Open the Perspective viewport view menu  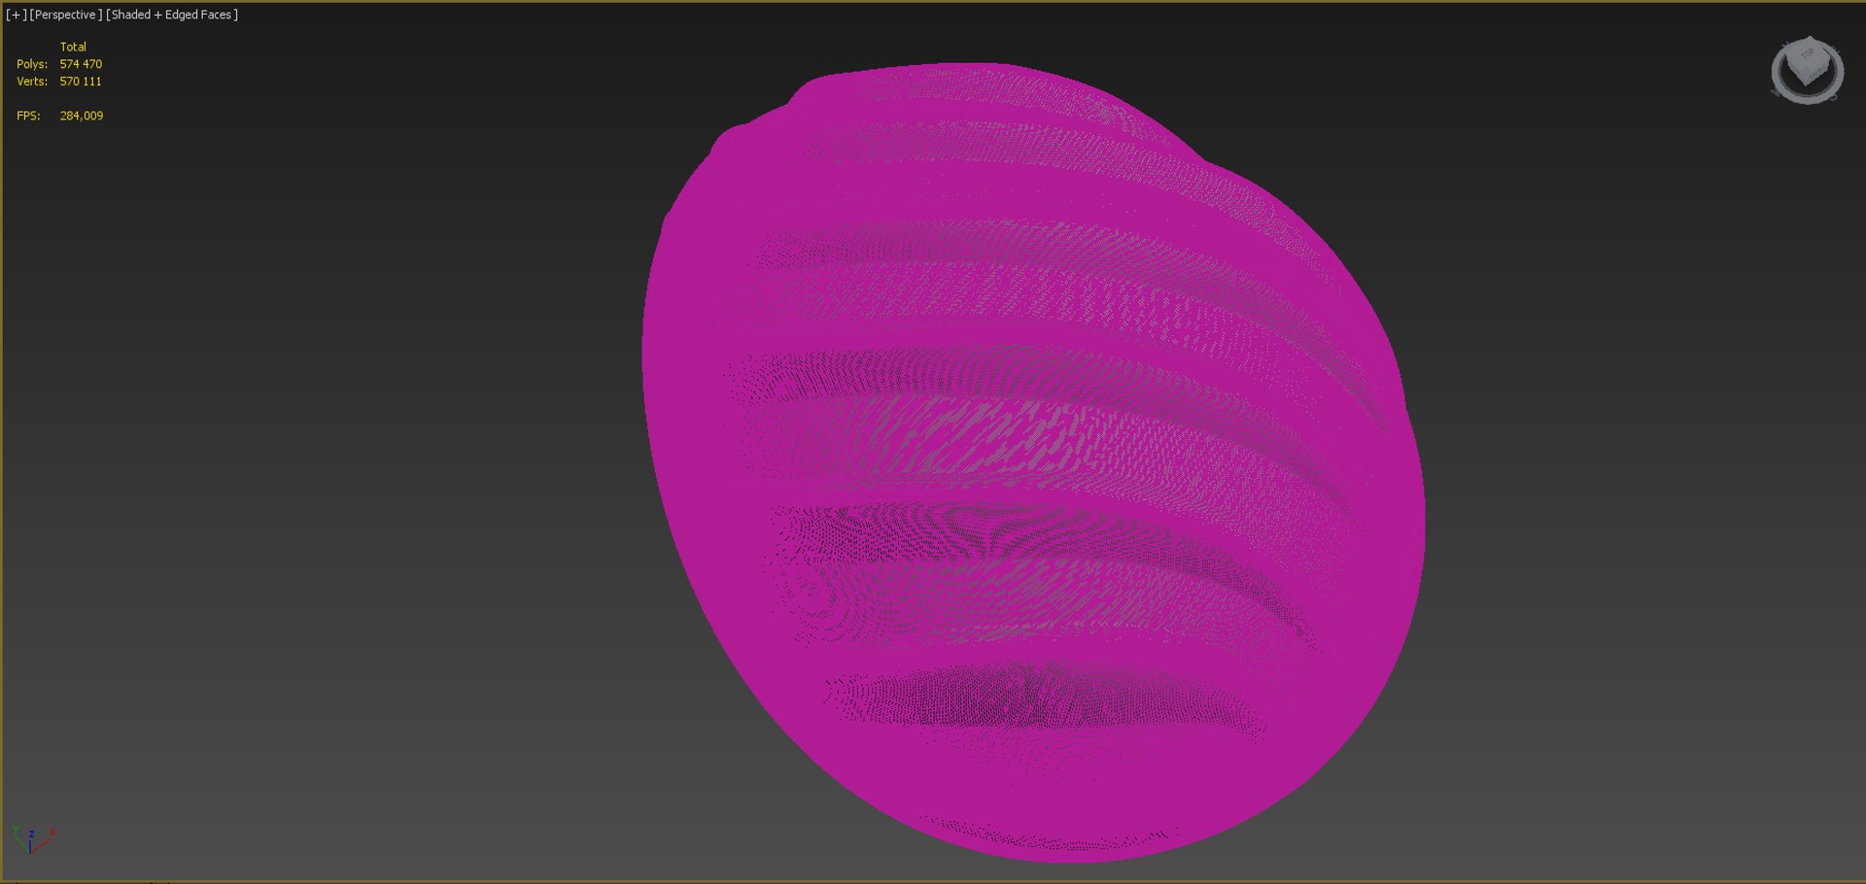(65, 15)
